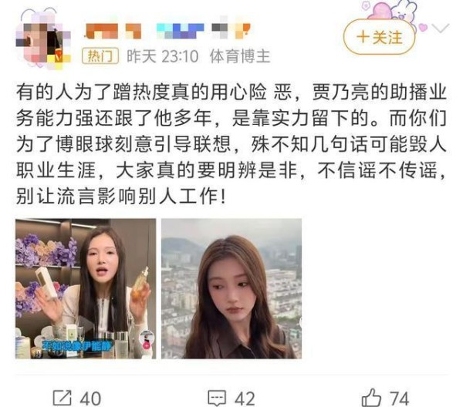Open comments via speech bubble icon
This screenshot has width=463, height=407.
coord(217,399)
